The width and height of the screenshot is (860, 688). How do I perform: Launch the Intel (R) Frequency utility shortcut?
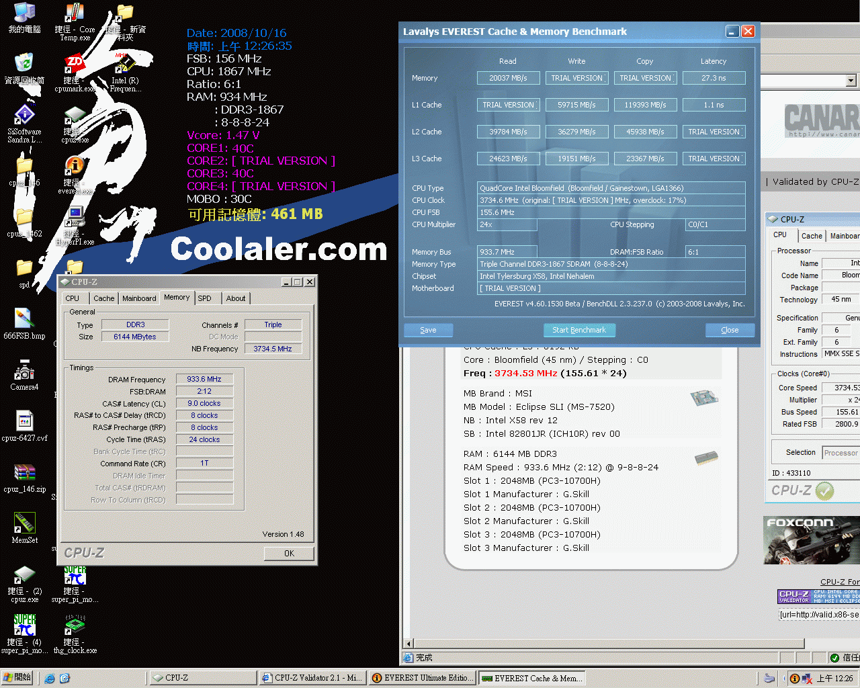click(125, 73)
